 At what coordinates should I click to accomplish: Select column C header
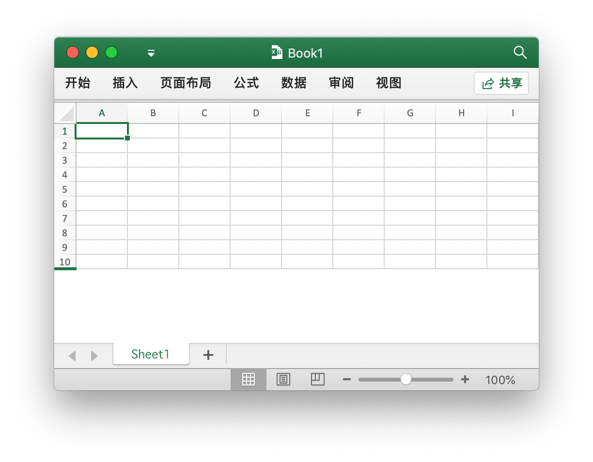[204, 113]
